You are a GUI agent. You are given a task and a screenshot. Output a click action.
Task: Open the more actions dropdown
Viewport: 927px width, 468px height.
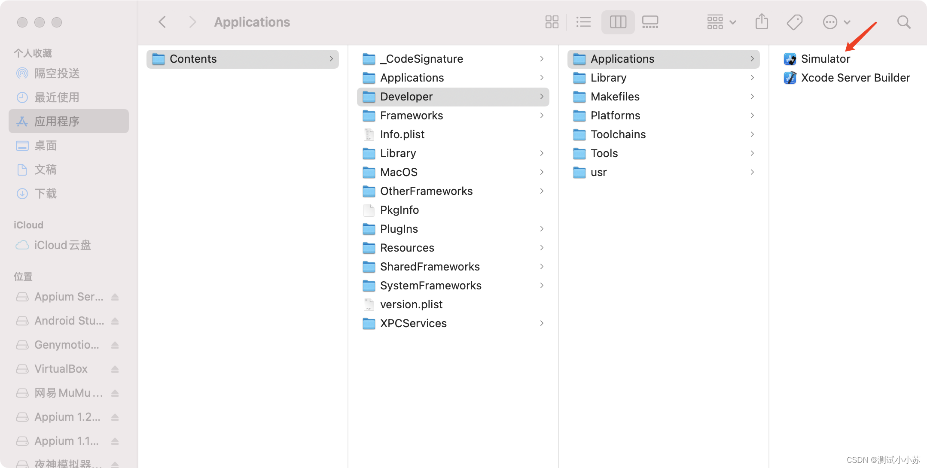tap(836, 22)
